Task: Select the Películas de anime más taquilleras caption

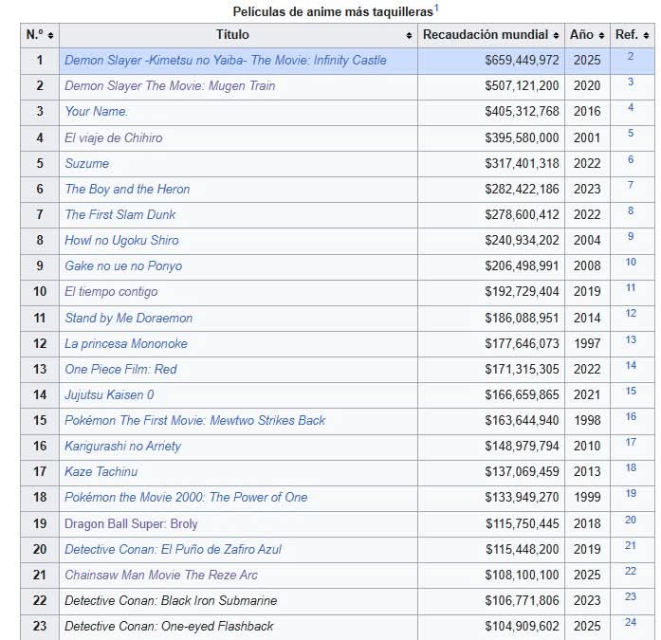Action: tap(333, 11)
